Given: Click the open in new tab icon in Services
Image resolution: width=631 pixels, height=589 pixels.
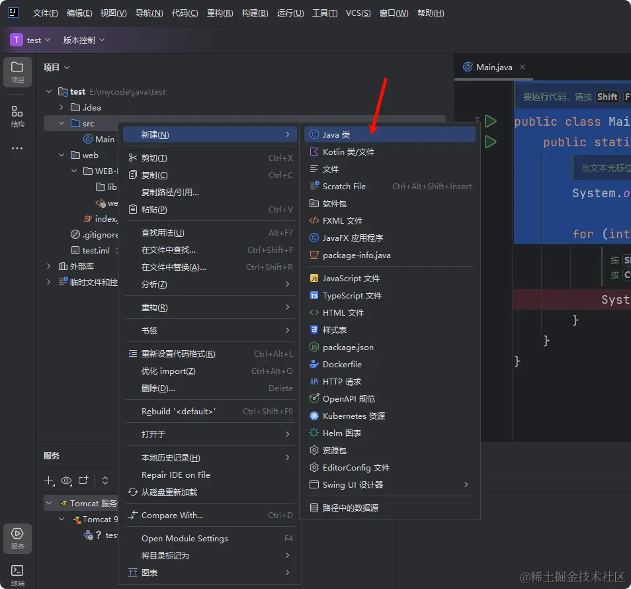Looking at the screenshot, I should (83, 480).
